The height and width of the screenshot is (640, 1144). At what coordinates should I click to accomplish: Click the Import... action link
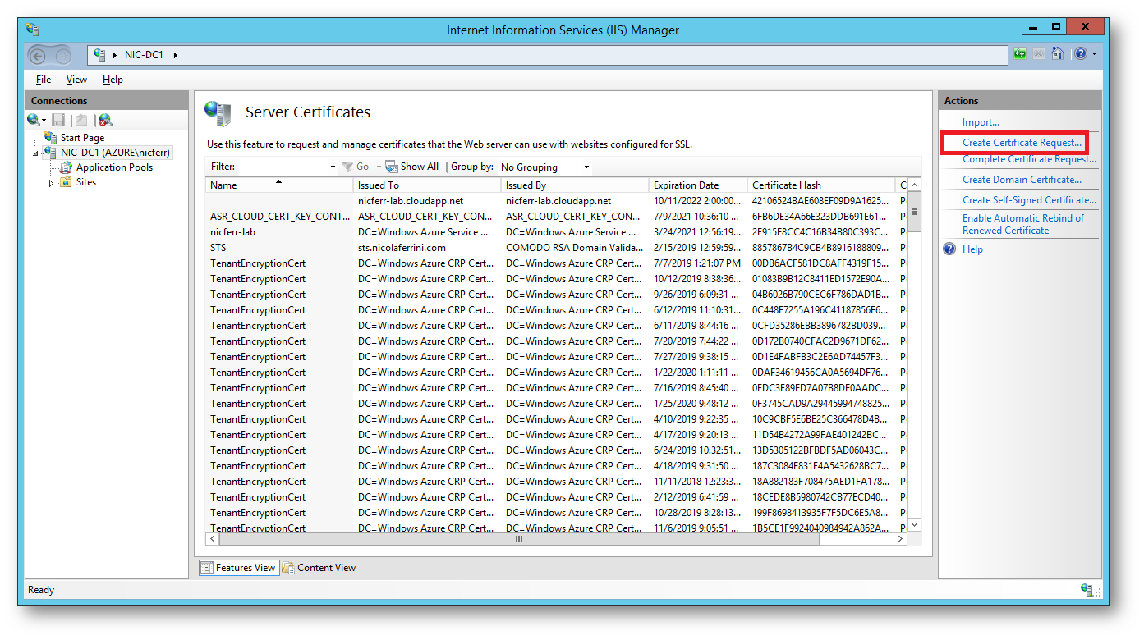pos(981,122)
